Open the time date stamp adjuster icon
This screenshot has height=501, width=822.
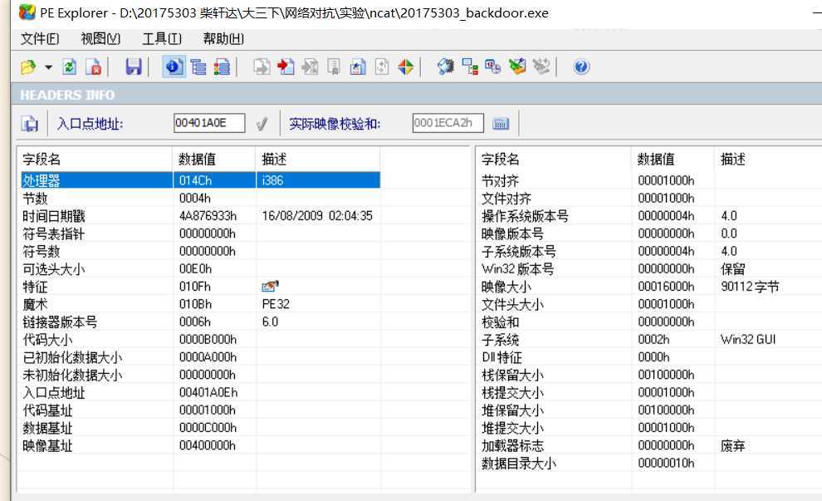click(x=492, y=67)
